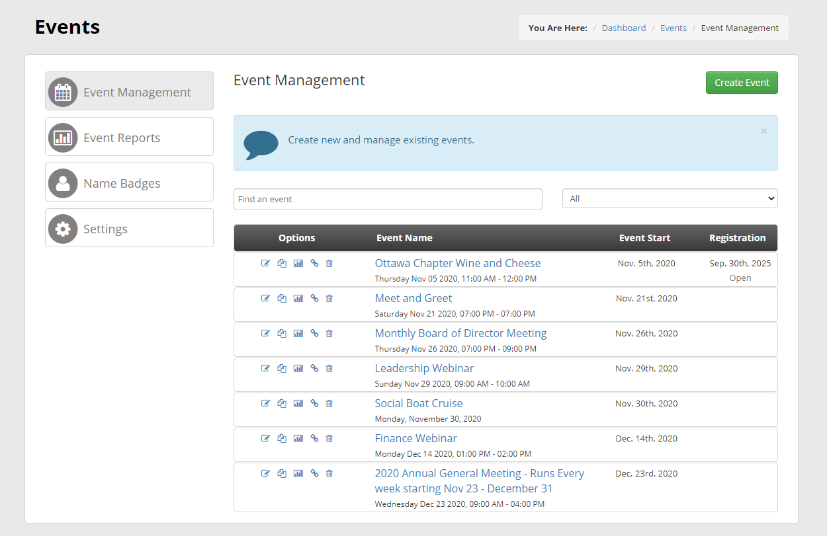Click the Event Name column header
Screen dimensions: 827x536
coord(404,238)
